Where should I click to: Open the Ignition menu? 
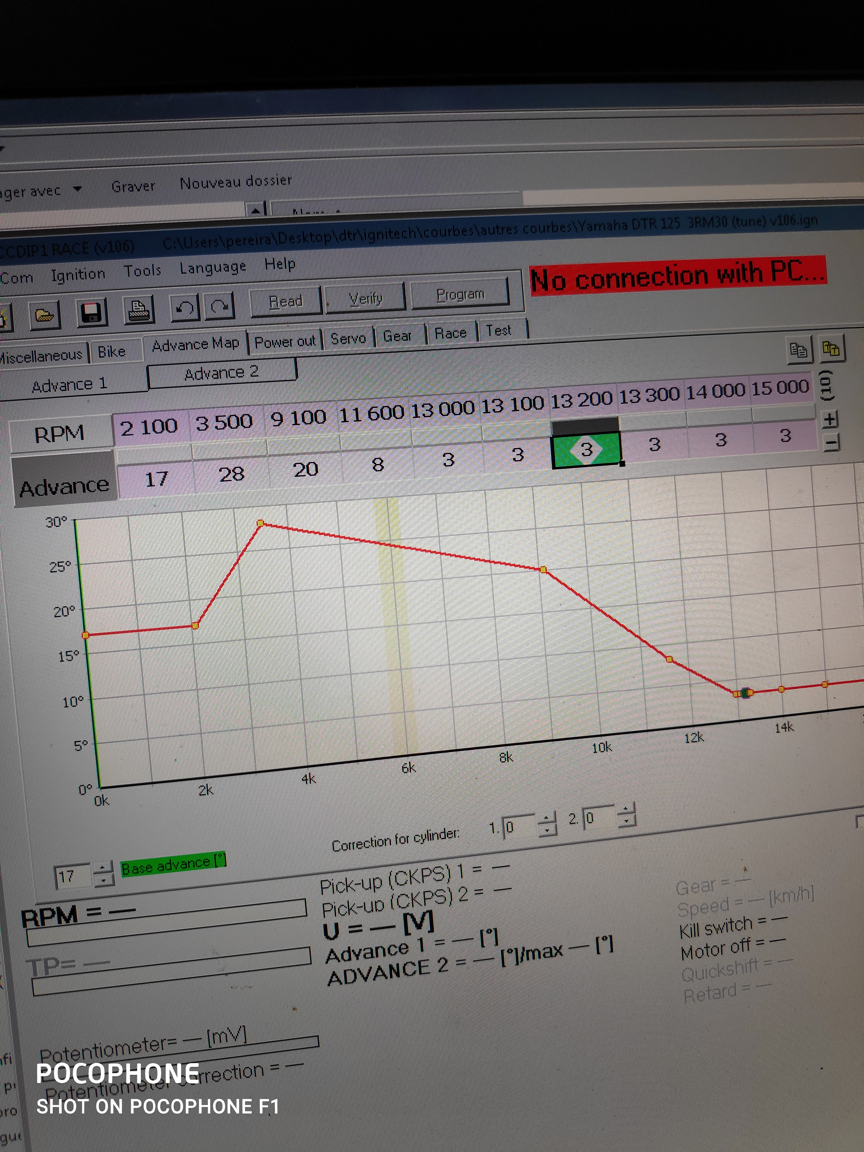[x=78, y=274]
